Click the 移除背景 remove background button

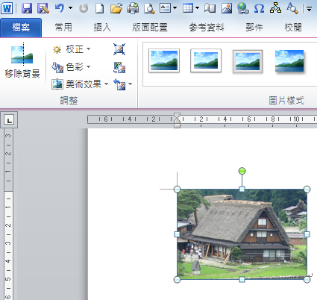[x=22, y=60]
